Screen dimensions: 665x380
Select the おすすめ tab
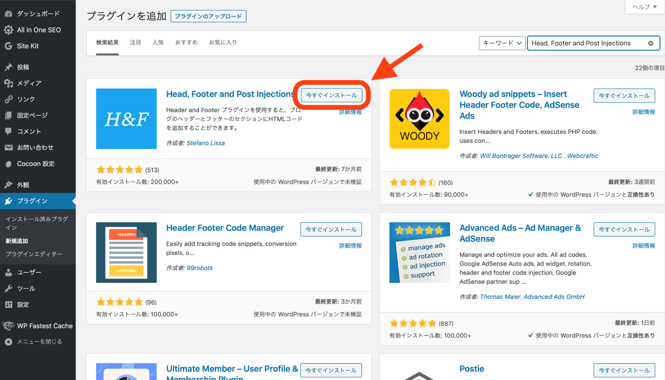[x=186, y=42]
